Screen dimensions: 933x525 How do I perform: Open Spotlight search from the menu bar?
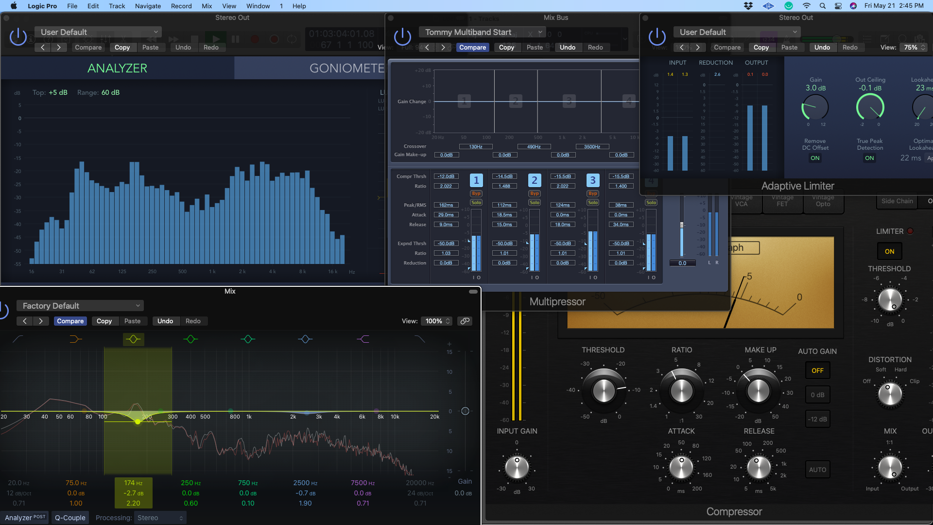823,6
